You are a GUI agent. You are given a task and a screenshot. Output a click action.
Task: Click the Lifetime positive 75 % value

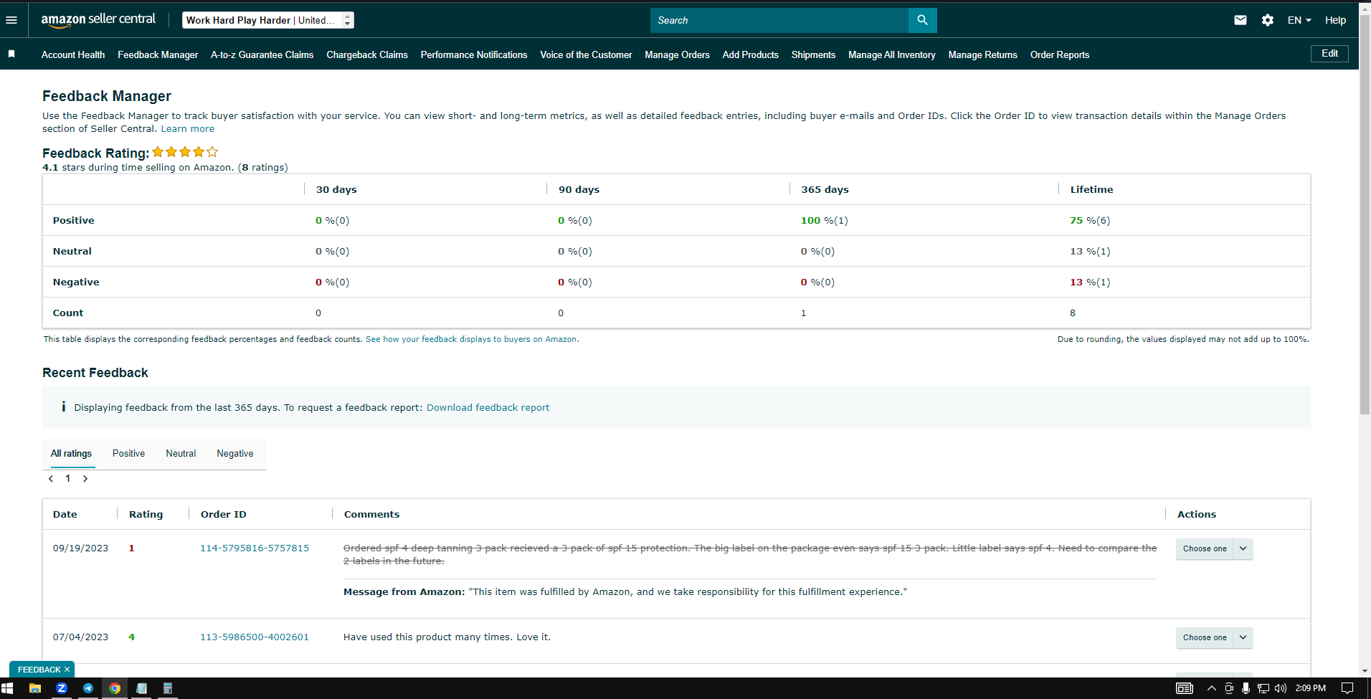(x=1089, y=220)
